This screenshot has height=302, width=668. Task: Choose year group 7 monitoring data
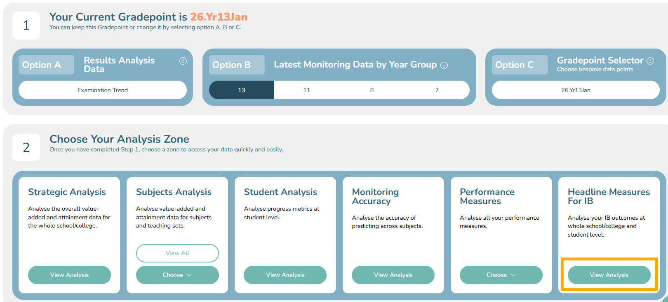click(437, 90)
